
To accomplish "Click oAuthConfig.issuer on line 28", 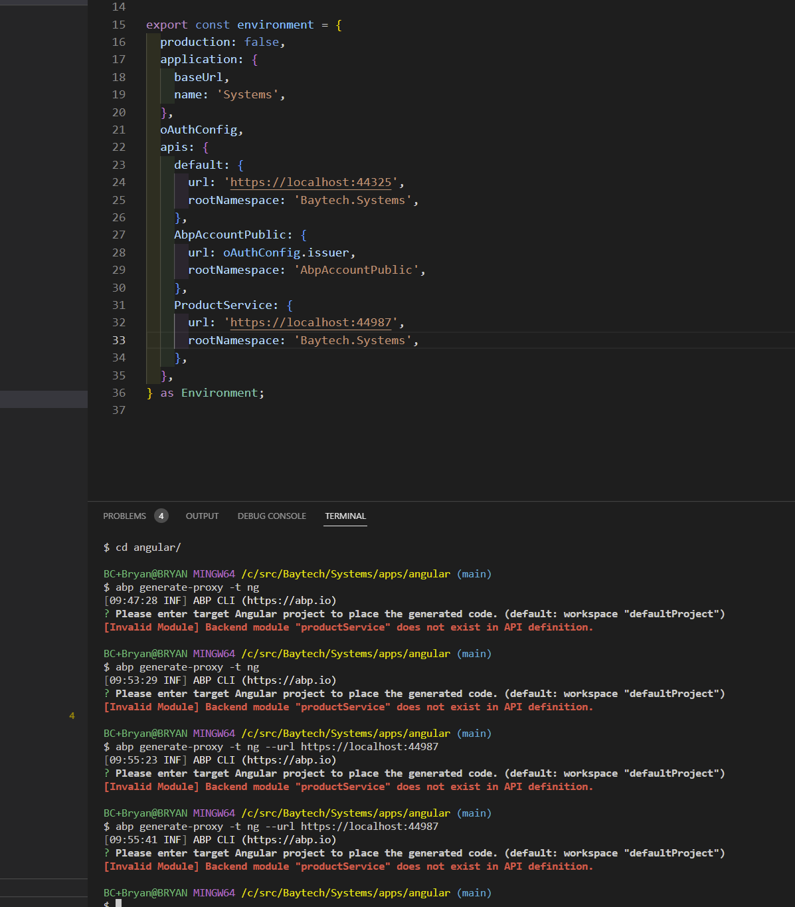I will [286, 252].
